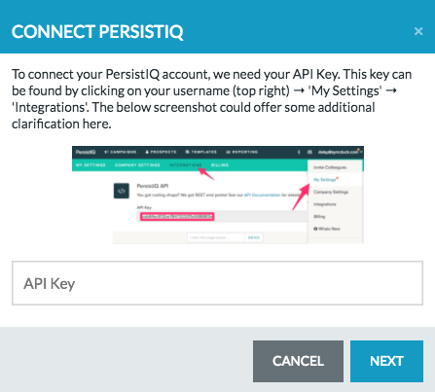
Task: Choose Invite Colleagues in the dropdown menu
Action: 330,167
